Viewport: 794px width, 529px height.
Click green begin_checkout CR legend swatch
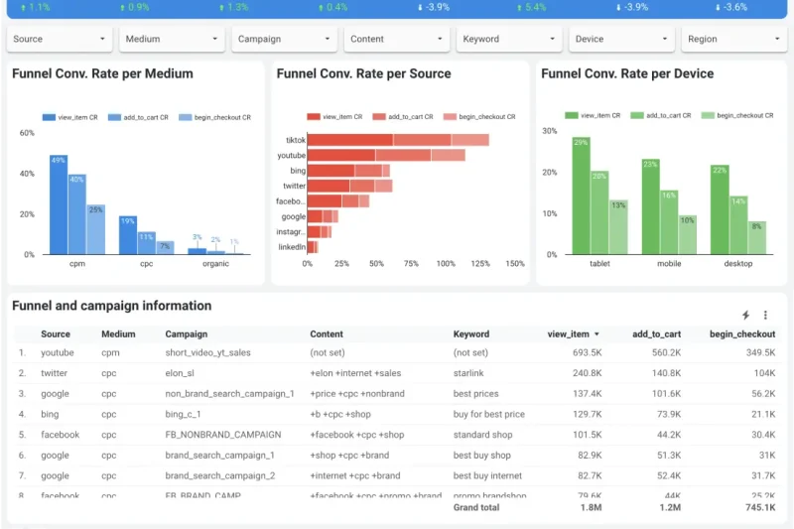[705, 115]
